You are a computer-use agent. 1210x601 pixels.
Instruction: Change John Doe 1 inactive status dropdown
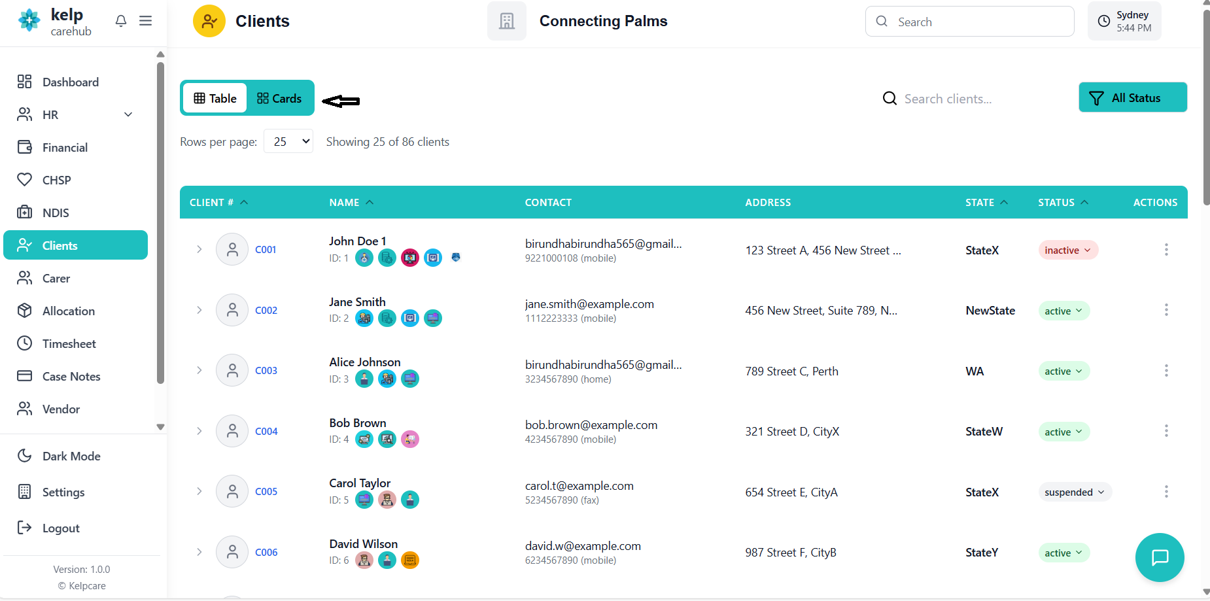coord(1067,250)
